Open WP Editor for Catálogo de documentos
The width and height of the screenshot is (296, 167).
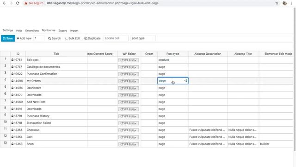coord(129,67)
